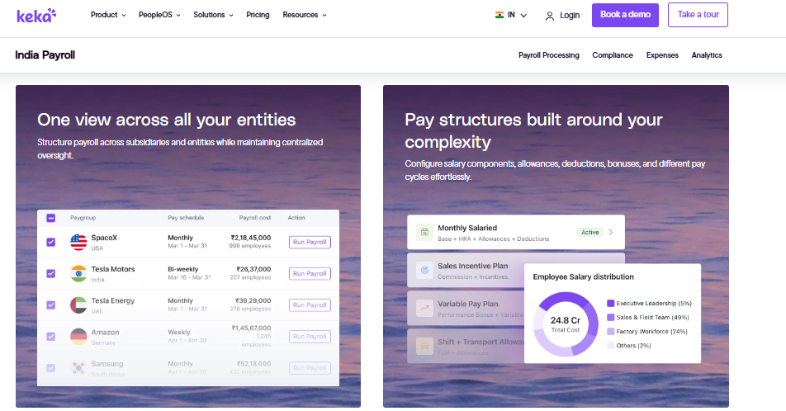
Task: Click the Tesla Motors India flag icon
Action: (78, 274)
